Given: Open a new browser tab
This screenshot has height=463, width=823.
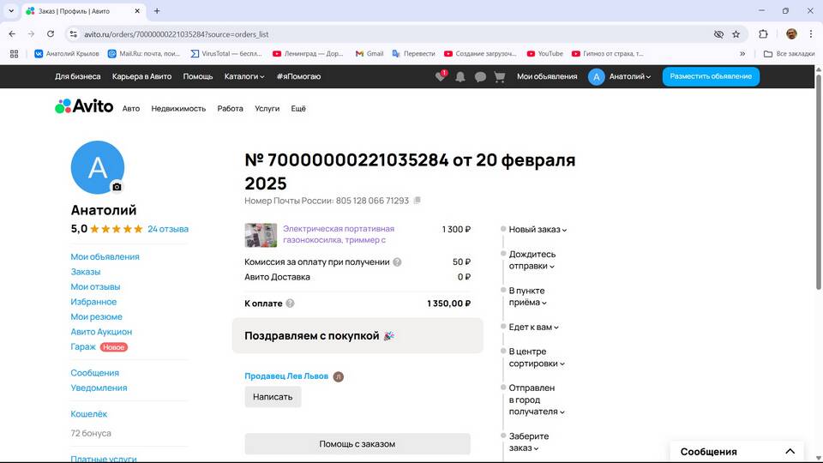Looking at the screenshot, I should tap(157, 10).
